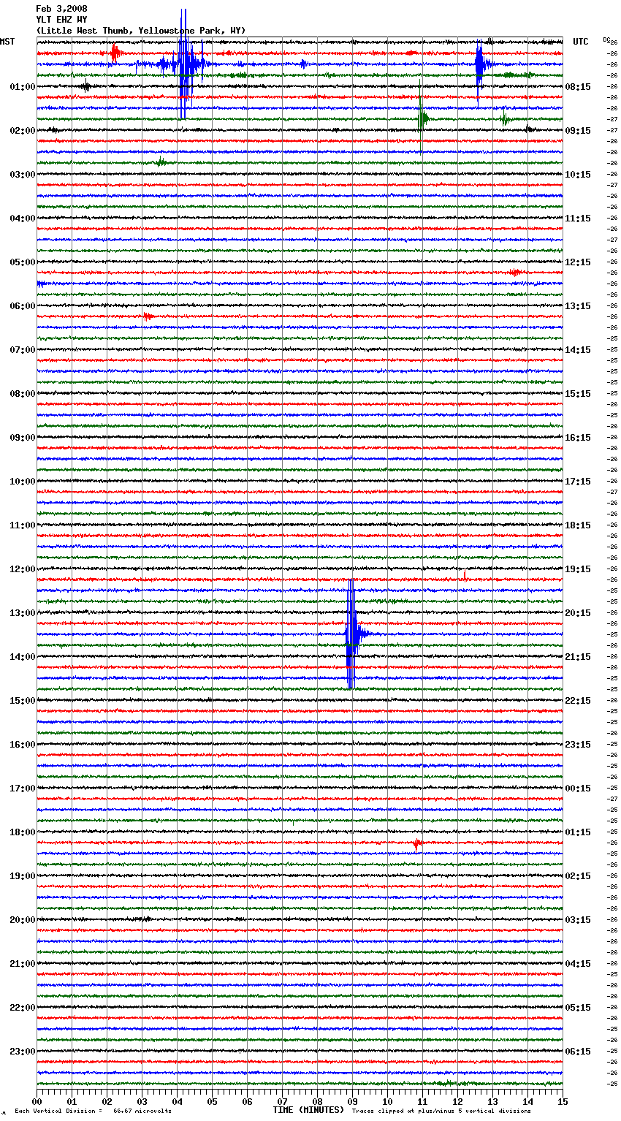The width and height of the screenshot is (621, 1121).
Task: Select the 16:00 MST row label
Action: [x=23, y=745]
